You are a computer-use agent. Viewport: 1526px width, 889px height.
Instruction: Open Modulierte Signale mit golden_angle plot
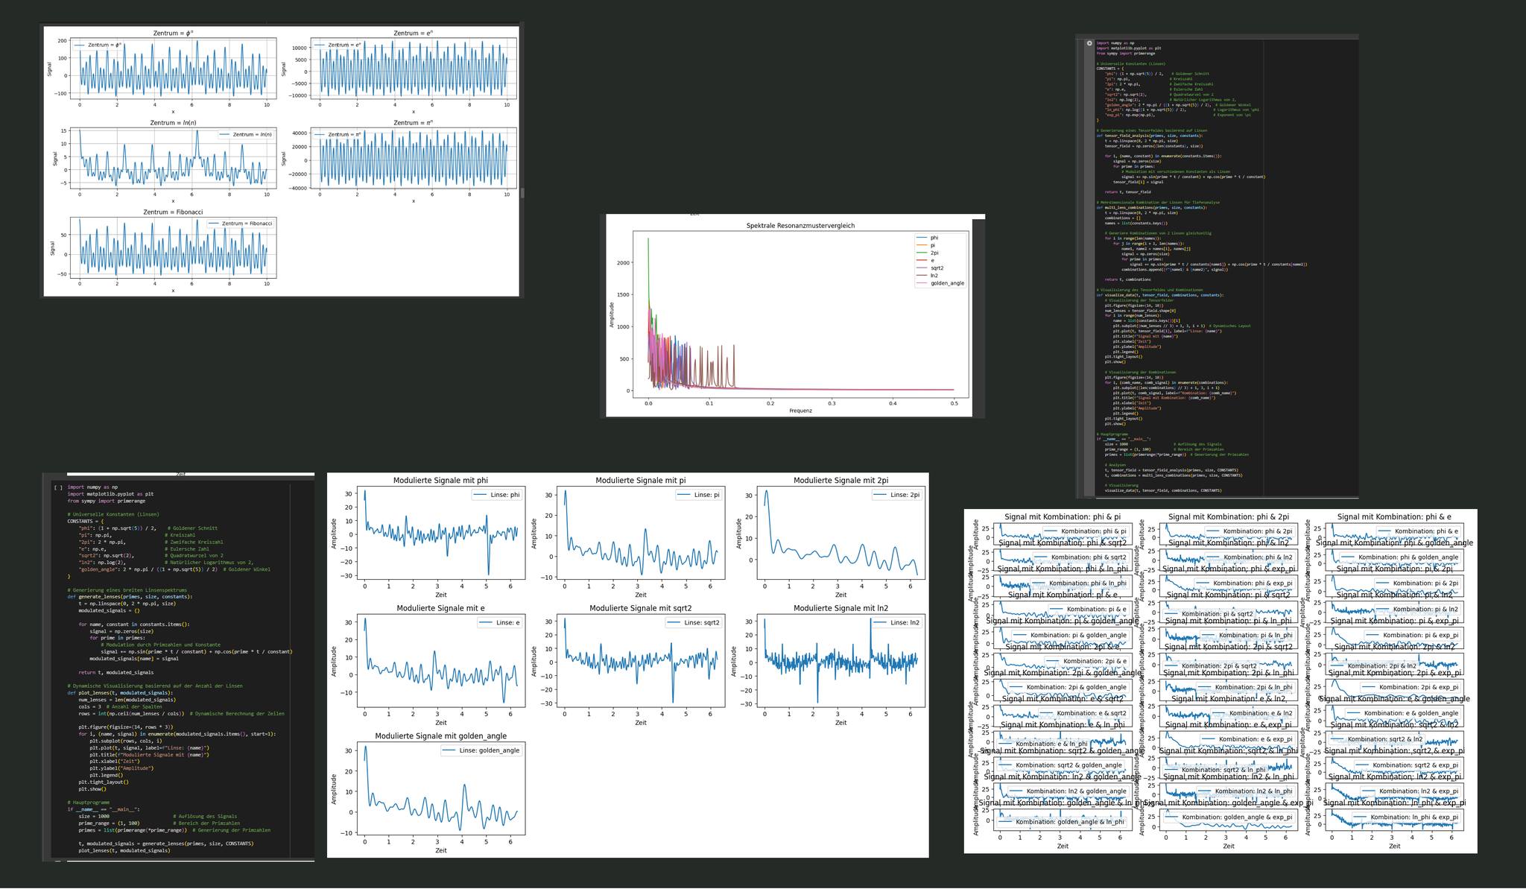[441, 788]
